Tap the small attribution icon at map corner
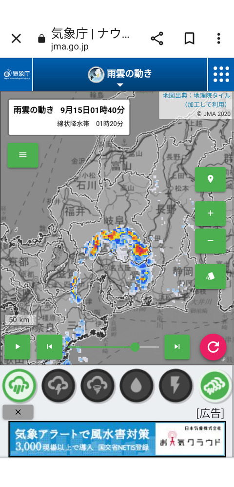 click(x=223, y=360)
